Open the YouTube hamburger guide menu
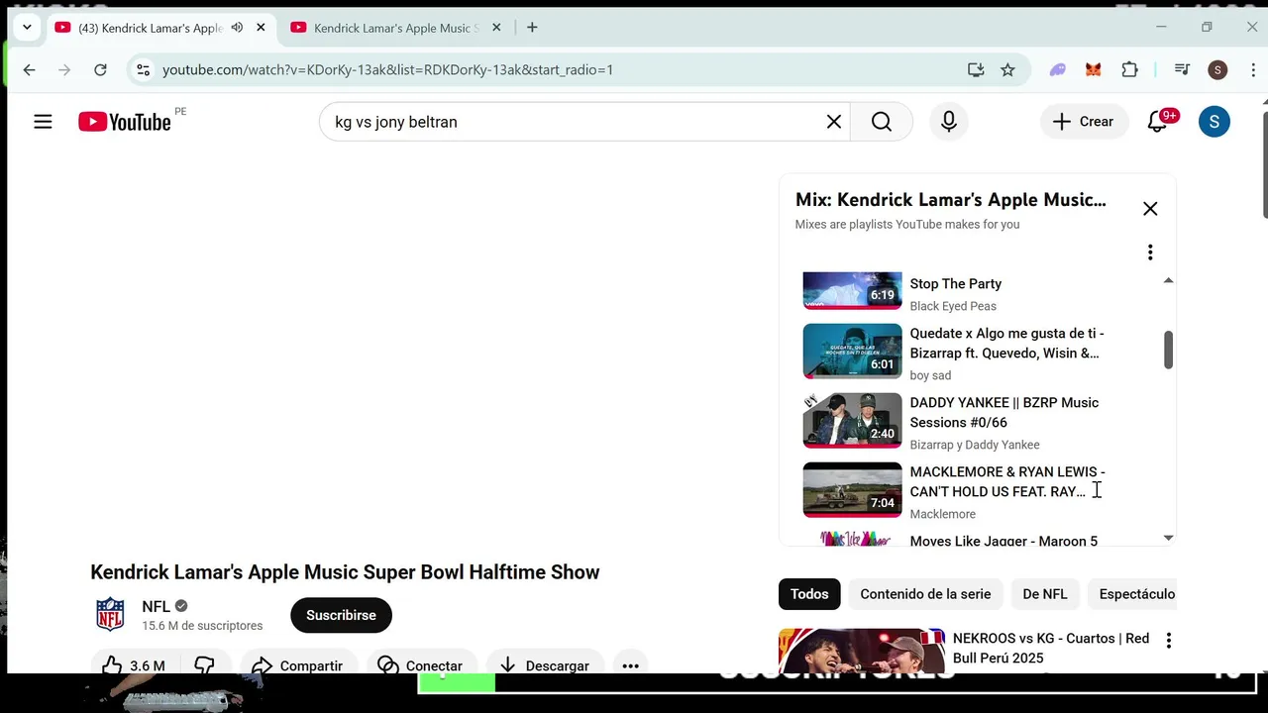This screenshot has width=1268, height=713. pyautogui.click(x=43, y=122)
